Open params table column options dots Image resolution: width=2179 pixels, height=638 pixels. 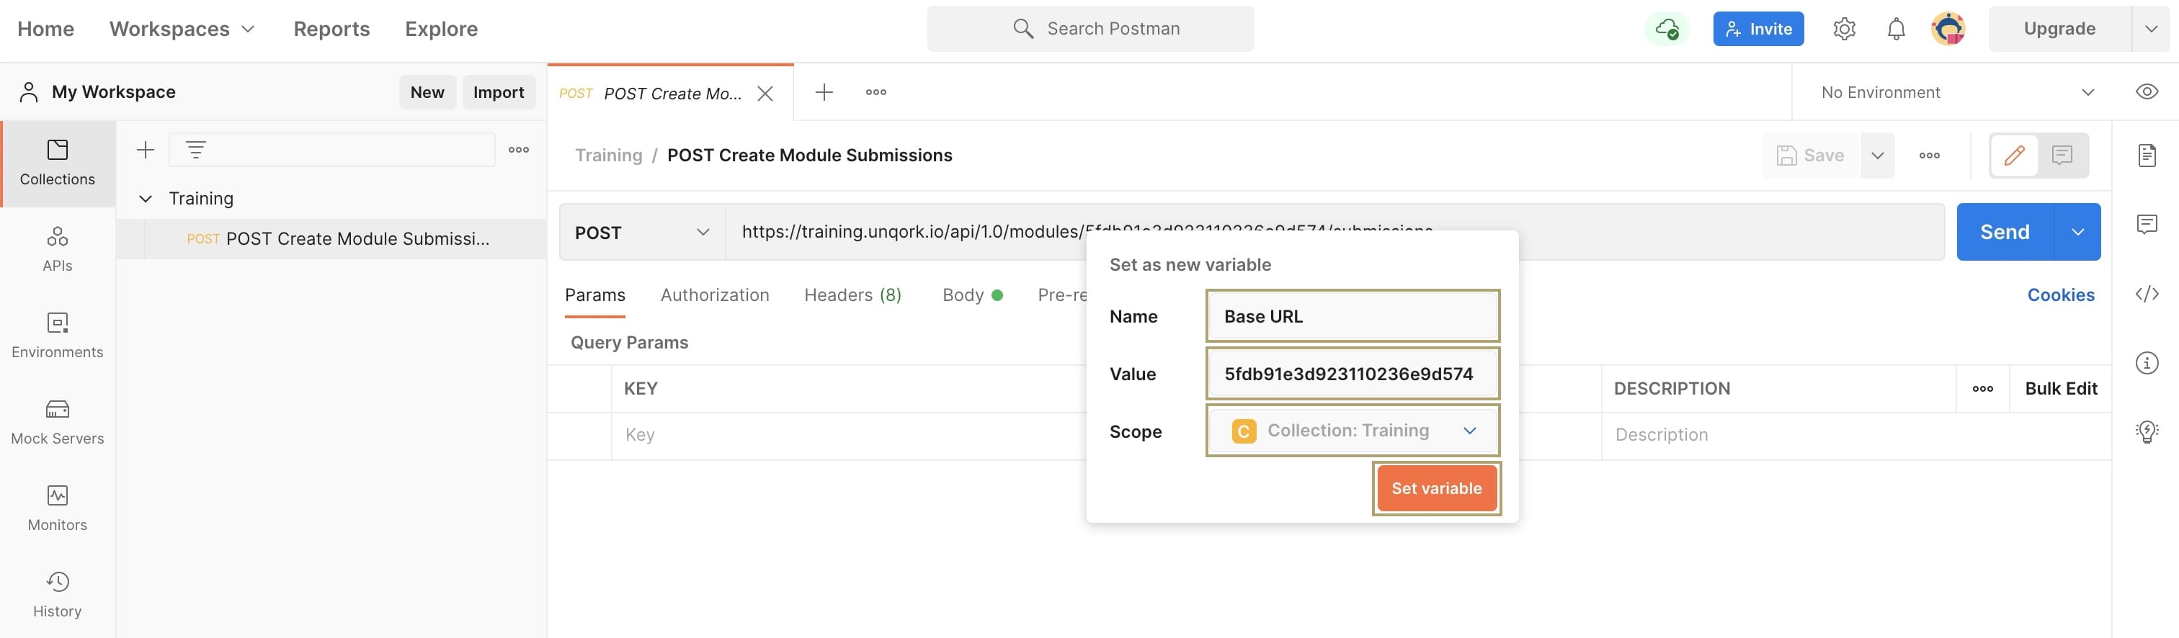(1983, 389)
